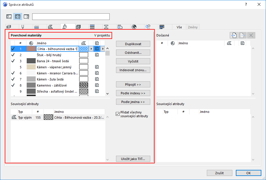Click the beige swatch of Kámen - vápenec jemný
The width and height of the screenshot is (266, 180).
click(x=31, y=67)
